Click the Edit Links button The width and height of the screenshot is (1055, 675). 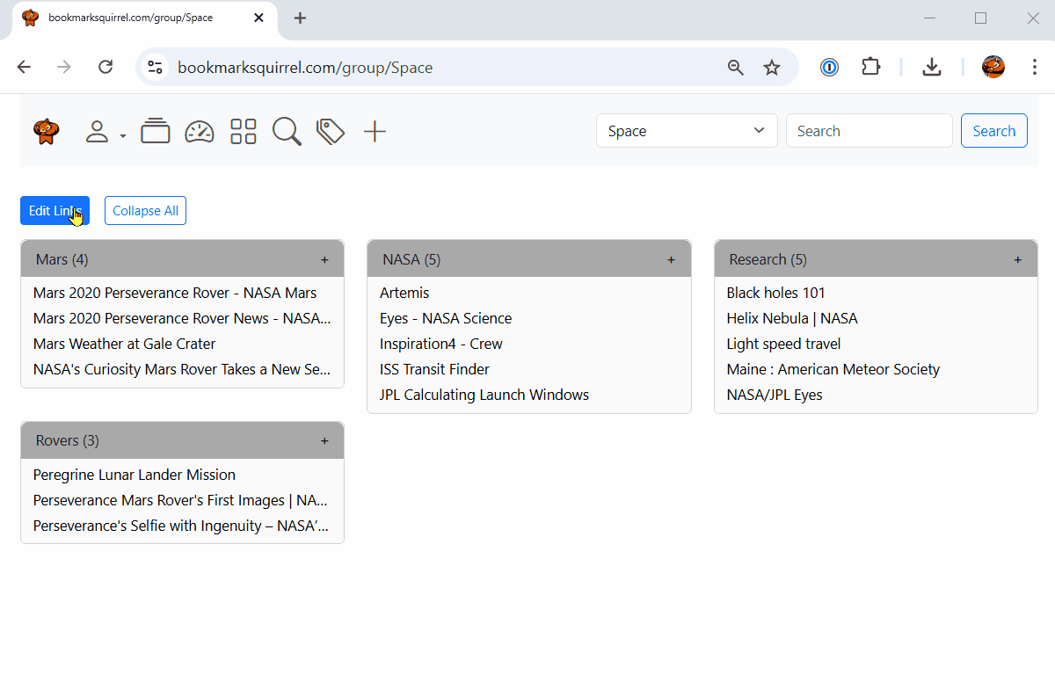(55, 211)
